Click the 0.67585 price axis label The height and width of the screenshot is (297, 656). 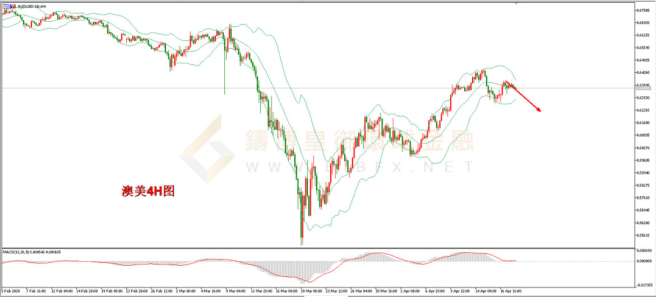click(643, 10)
